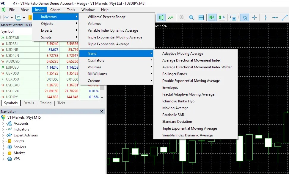
Task: Click the zoom in magnifier icon
Action: coord(182,17)
